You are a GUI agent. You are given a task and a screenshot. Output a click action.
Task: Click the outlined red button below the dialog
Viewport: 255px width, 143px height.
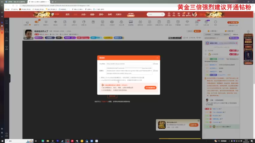[112, 96]
